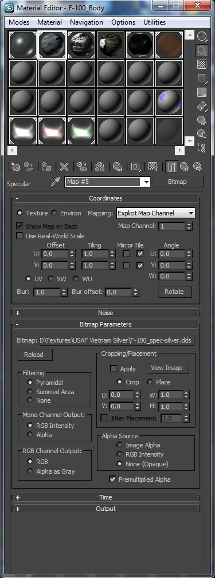Click the Rotate button
This screenshot has width=215, height=578.
[174, 292]
